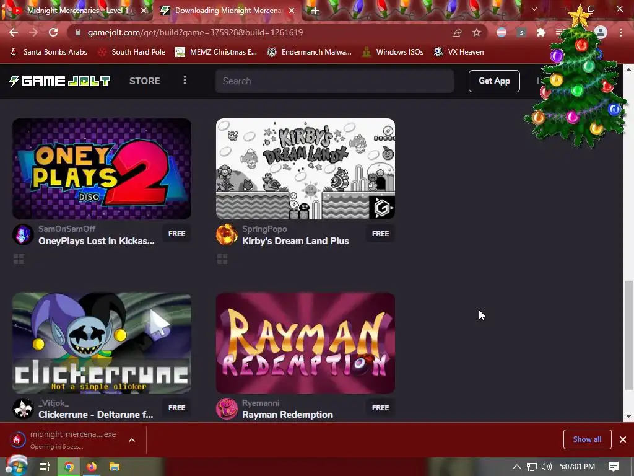Screen dimensions: 634x476
Task: Open the Windows Start menu
Action: click(x=16, y=466)
